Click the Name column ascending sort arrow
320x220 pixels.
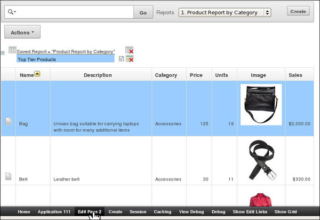[x=37, y=74]
